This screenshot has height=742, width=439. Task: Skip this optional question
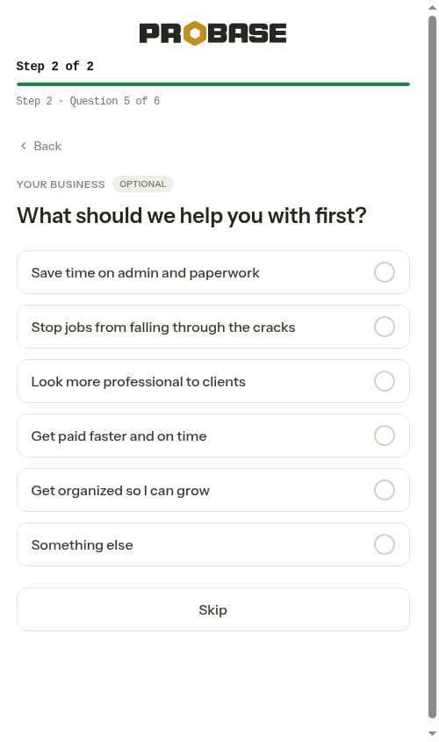(212, 609)
